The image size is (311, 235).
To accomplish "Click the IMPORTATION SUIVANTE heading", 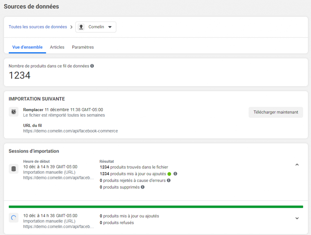I will pos(37,99).
